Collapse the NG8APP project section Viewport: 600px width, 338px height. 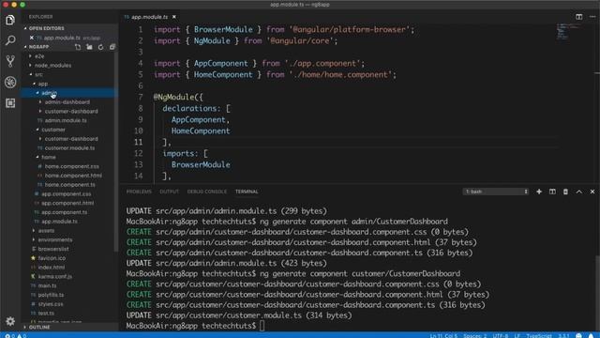(38, 47)
